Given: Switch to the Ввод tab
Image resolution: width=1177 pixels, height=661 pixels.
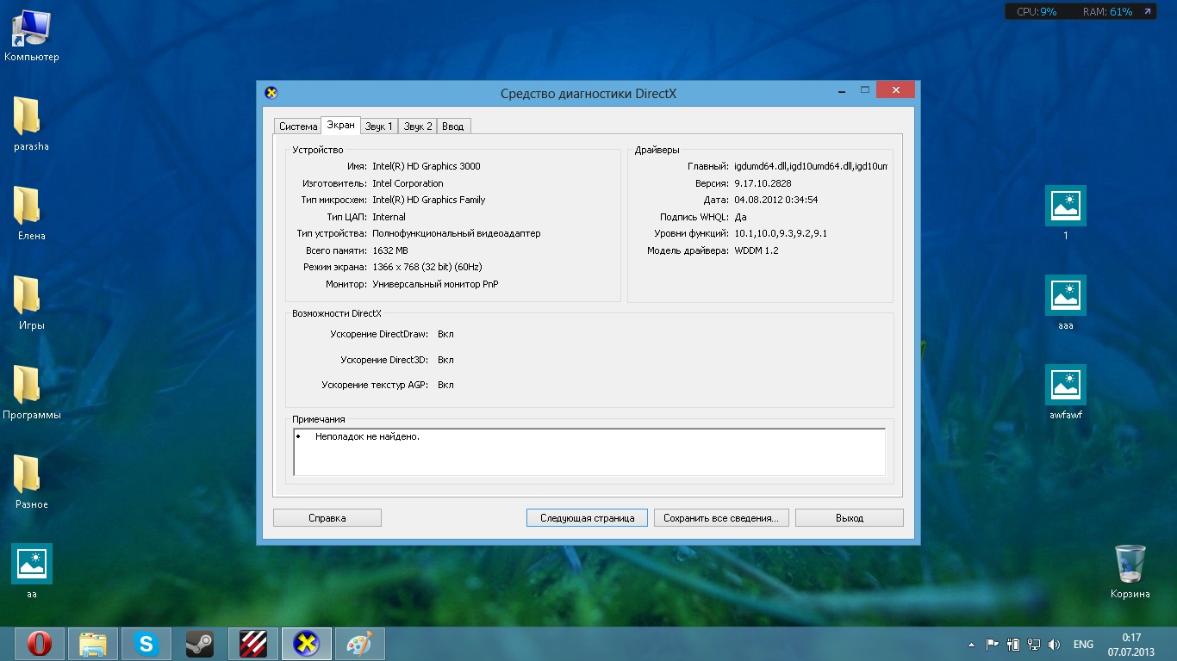Looking at the screenshot, I should (452, 127).
